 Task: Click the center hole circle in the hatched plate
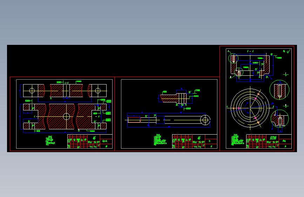click(x=67, y=116)
